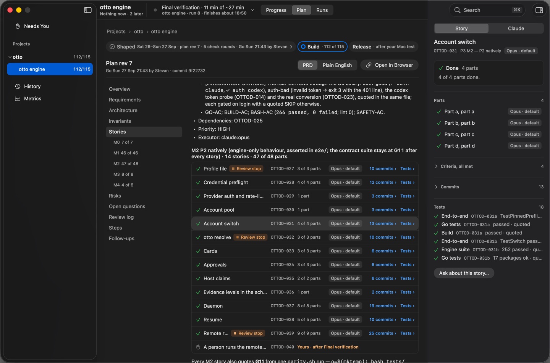Expand Criteria, all met section
The image size is (550, 363).
tap(436, 166)
